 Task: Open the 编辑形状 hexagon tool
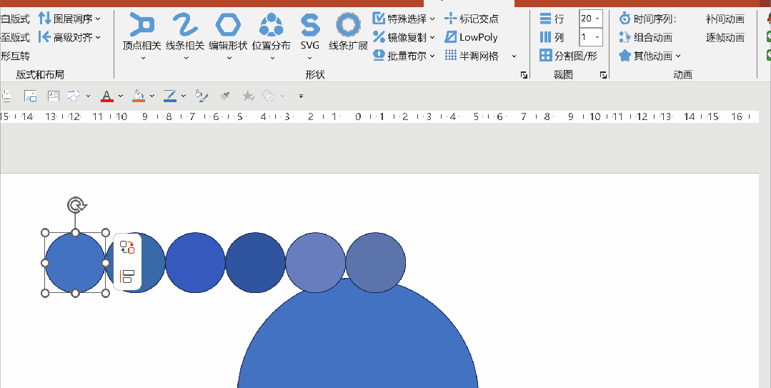(228, 36)
